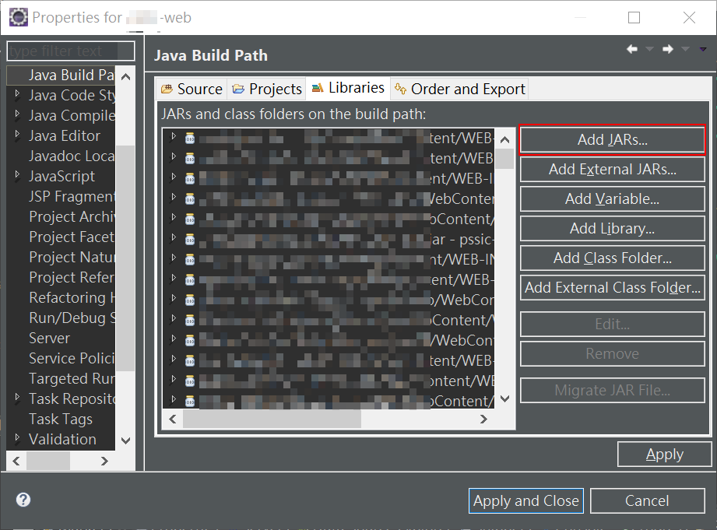Click the Add JARs button
Viewport: 717px width, 530px height.
click(612, 140)
